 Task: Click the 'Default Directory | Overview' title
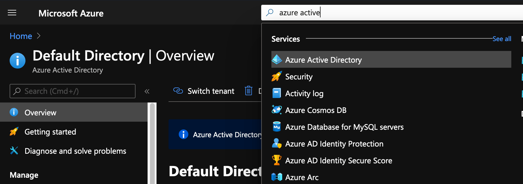(x=123, y=56)
